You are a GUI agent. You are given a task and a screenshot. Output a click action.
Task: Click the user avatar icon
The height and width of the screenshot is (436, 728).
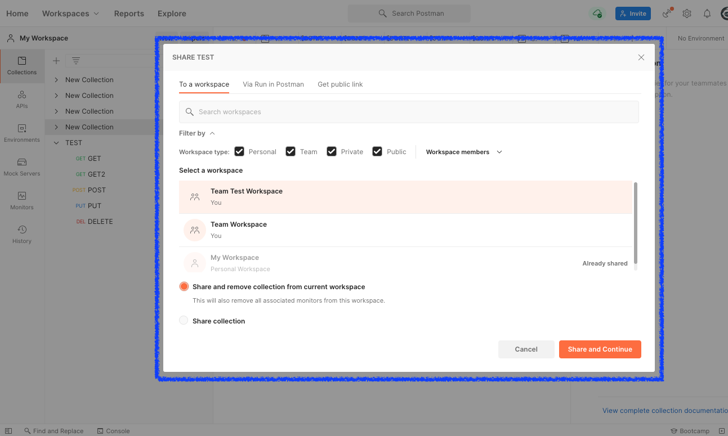[724, 14]
